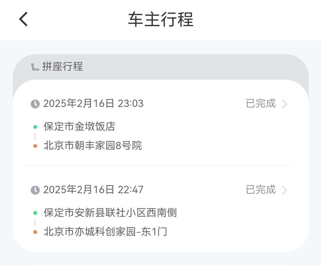
Task: Click the clock icon for 23:03 trip
Action: 35,104
